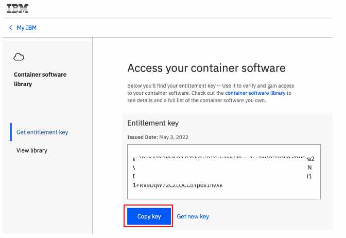The height and width of the screenshot is (238, 346).
Task: Click the last line of the key text
Action: pyautogui.click(x=178, y=185)
